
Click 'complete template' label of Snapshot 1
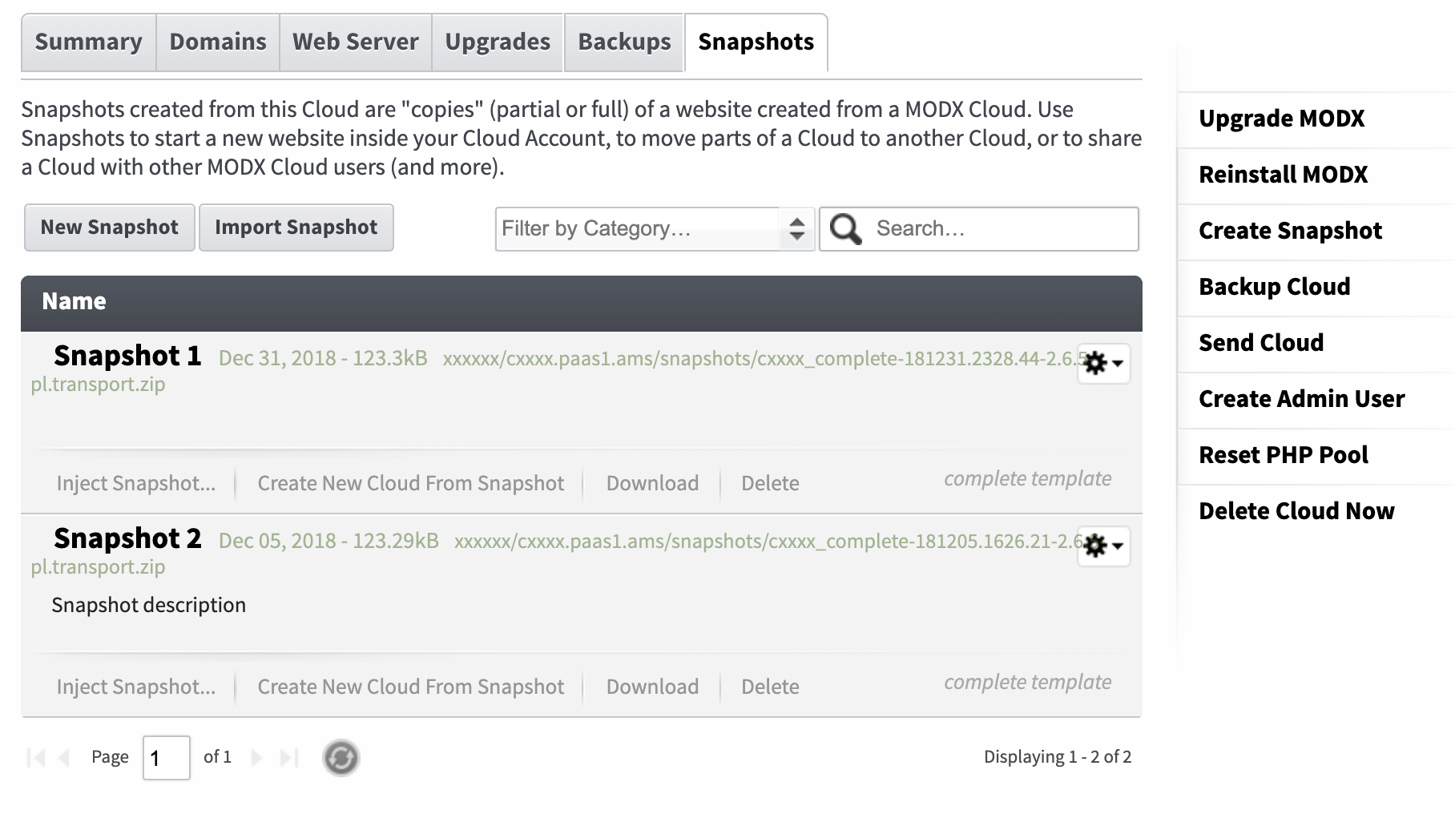click(1027, 479)
